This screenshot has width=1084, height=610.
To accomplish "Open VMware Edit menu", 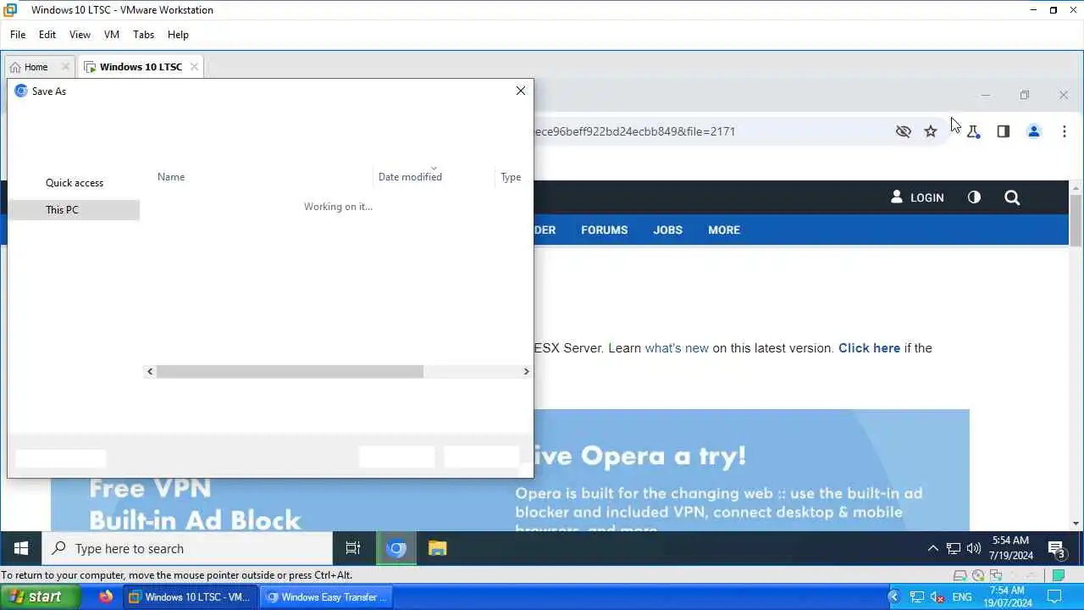I will click(x=47, y=35).
